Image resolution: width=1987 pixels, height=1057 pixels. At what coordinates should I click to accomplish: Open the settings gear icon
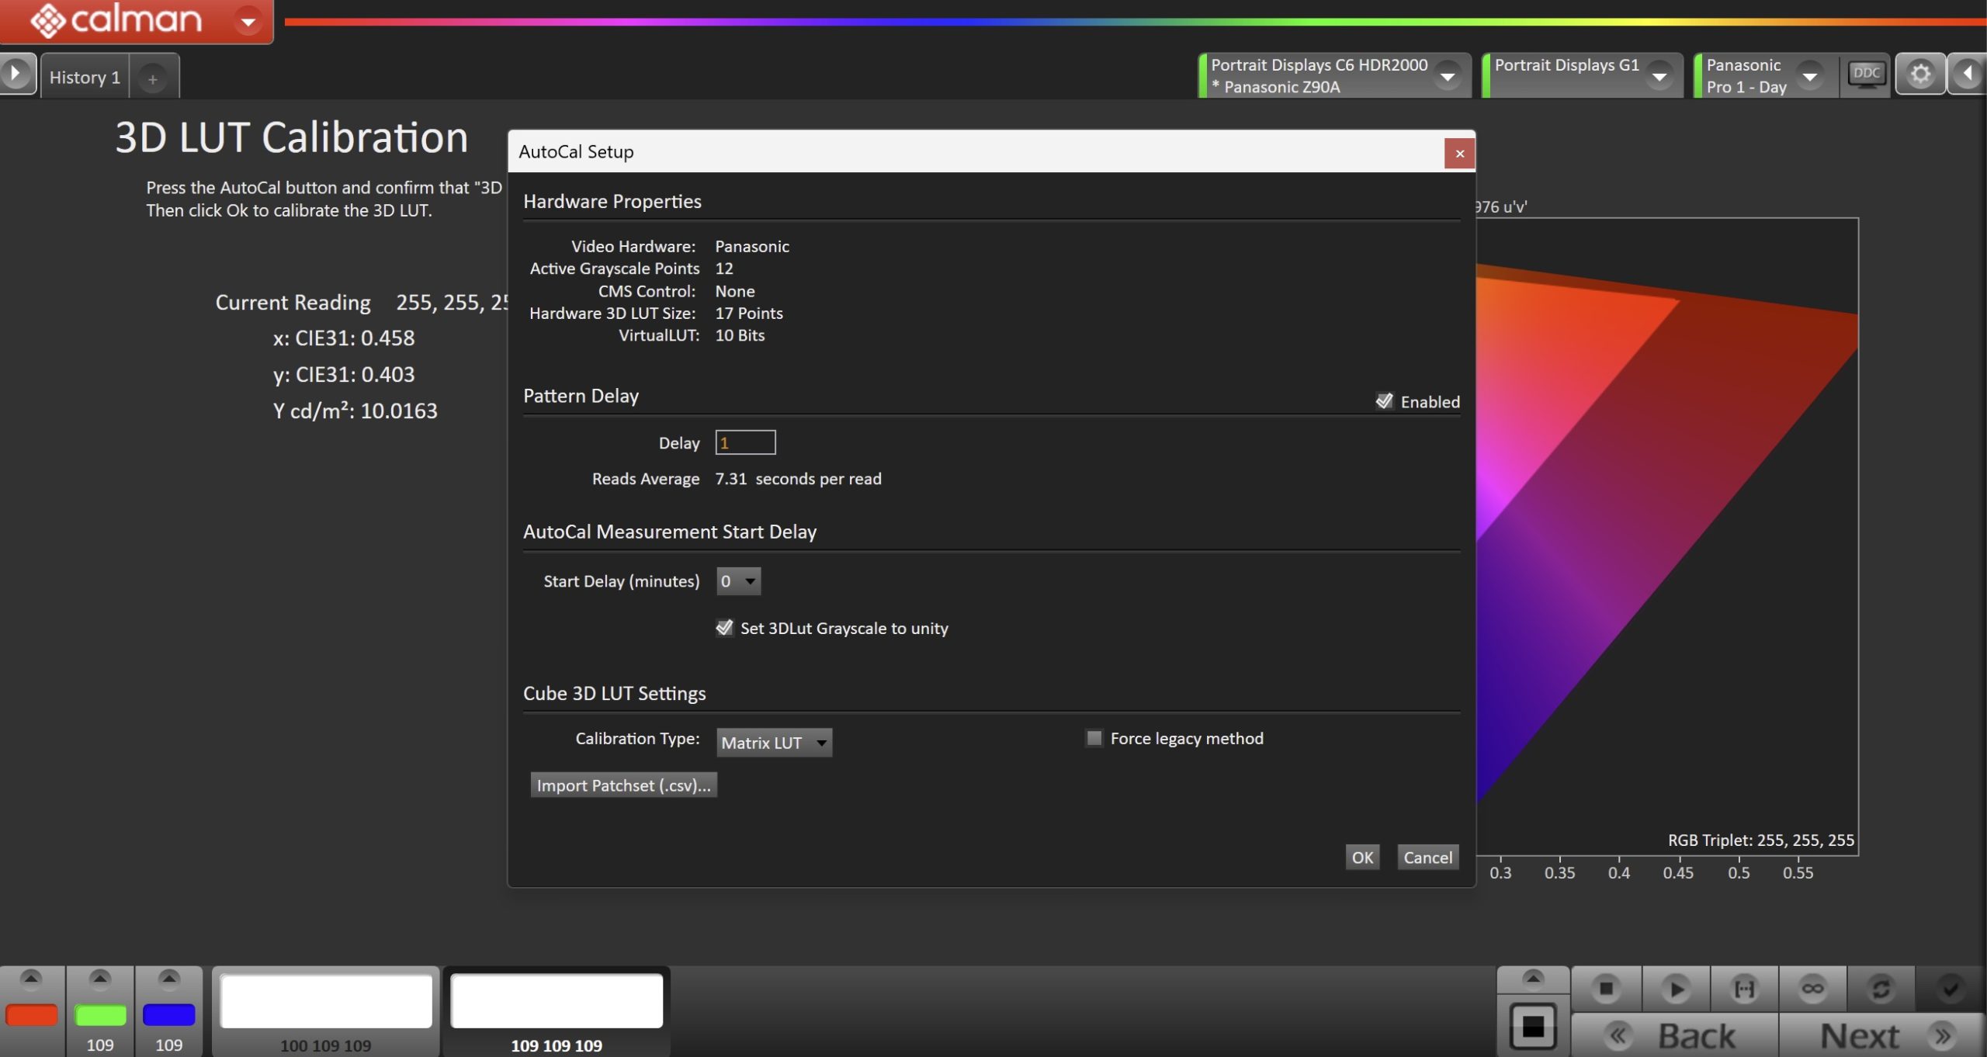click(1920, 75)
